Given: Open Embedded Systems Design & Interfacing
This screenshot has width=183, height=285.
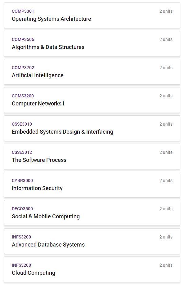Looking at the screenshot, I should 92,128.
